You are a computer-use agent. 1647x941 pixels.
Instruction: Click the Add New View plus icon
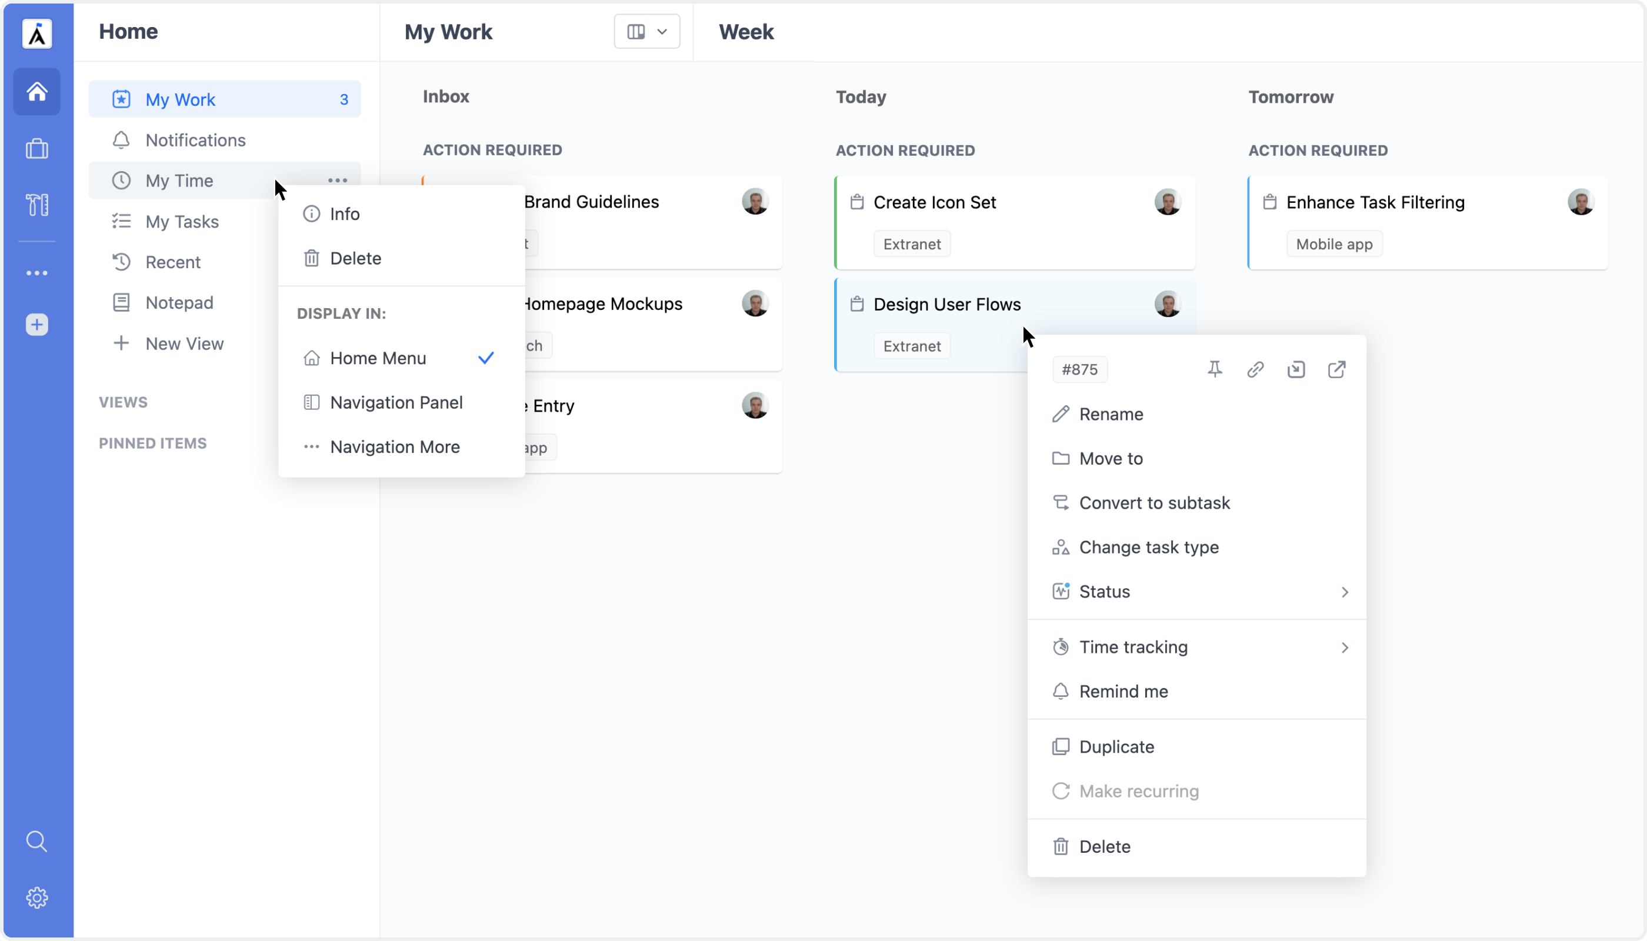point(121,343)
